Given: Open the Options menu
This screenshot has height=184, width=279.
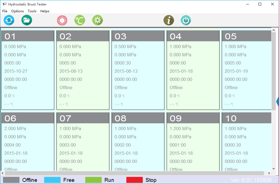Looking at the screenshot, I should pos(18,11).
